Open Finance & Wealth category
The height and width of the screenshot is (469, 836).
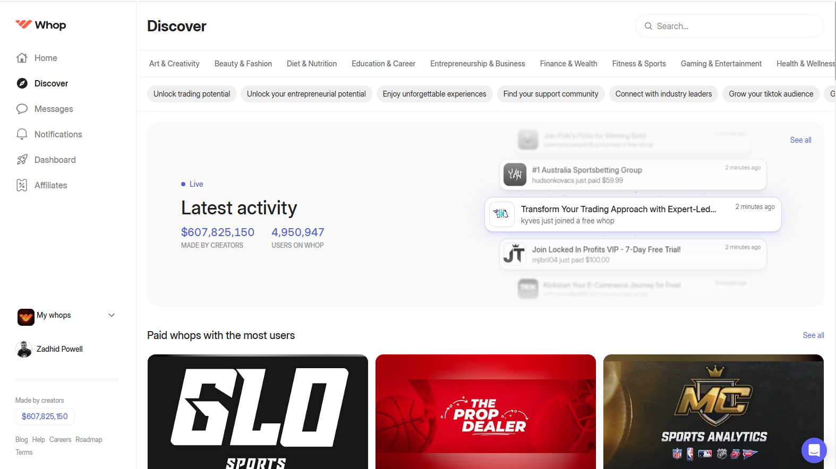coord(569,64)
